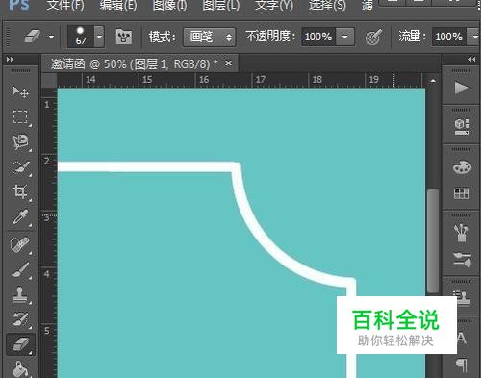Open the 图层(L) menu
Image resolution: width=481 pixels, height=378 pixels.
221,5
